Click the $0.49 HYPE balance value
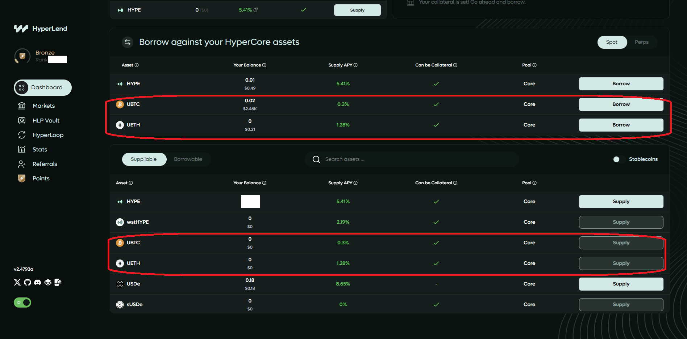The width and height of the screenshot is (687, 339). click(x=250, y=88)
